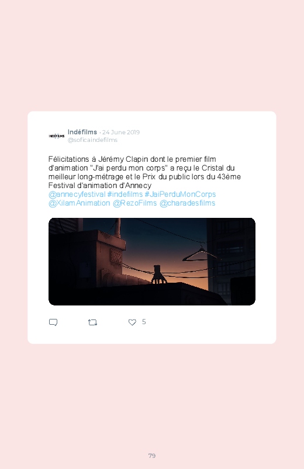Click the hand silhouette in the image
Screen dimensions: 304x469
click(159, 275)
